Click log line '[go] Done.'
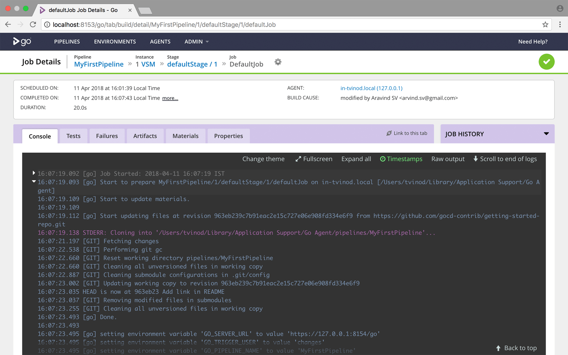 (77, 317)
